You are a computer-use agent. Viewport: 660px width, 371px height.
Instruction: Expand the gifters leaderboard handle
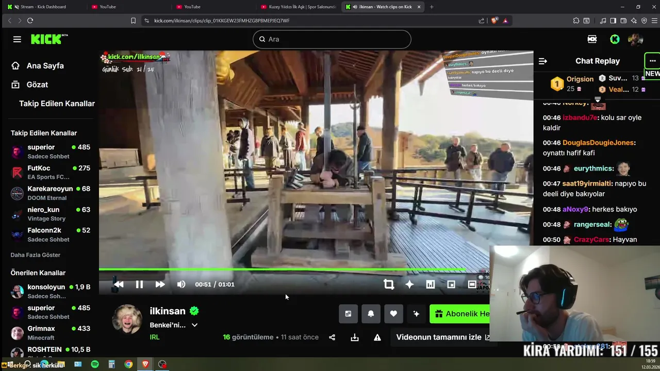pos(598,99)
